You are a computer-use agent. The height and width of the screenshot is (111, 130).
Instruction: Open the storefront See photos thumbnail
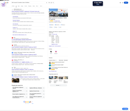point(53,13)
